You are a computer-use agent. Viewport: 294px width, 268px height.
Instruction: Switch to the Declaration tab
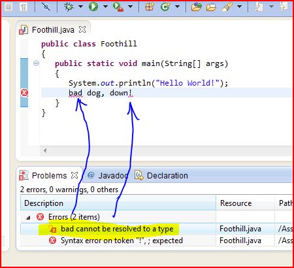(x=161, y=175)
